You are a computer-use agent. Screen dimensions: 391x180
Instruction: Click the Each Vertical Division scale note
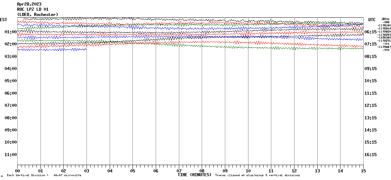[44, 175]
